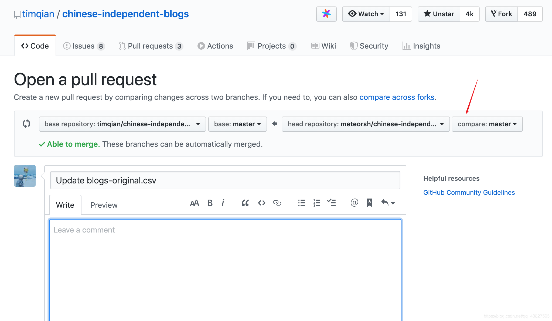Image resolution: width=552 pixels, height=321 pixels.
Task: Click the header text size icon
Action: coord(194,203)
